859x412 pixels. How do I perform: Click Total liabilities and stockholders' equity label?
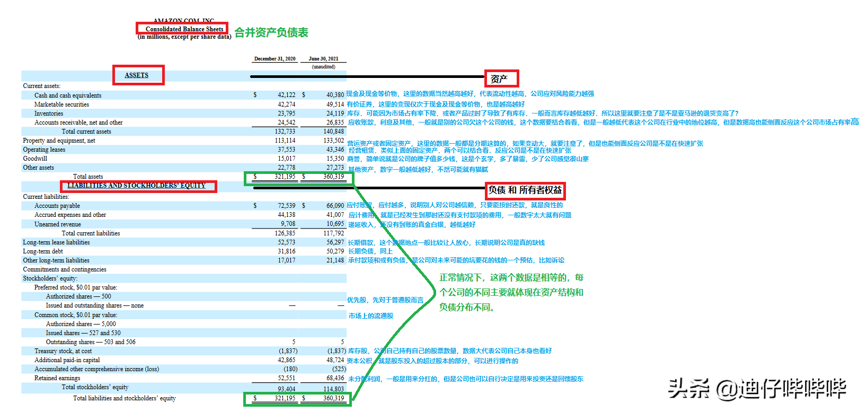coord(125,398)
